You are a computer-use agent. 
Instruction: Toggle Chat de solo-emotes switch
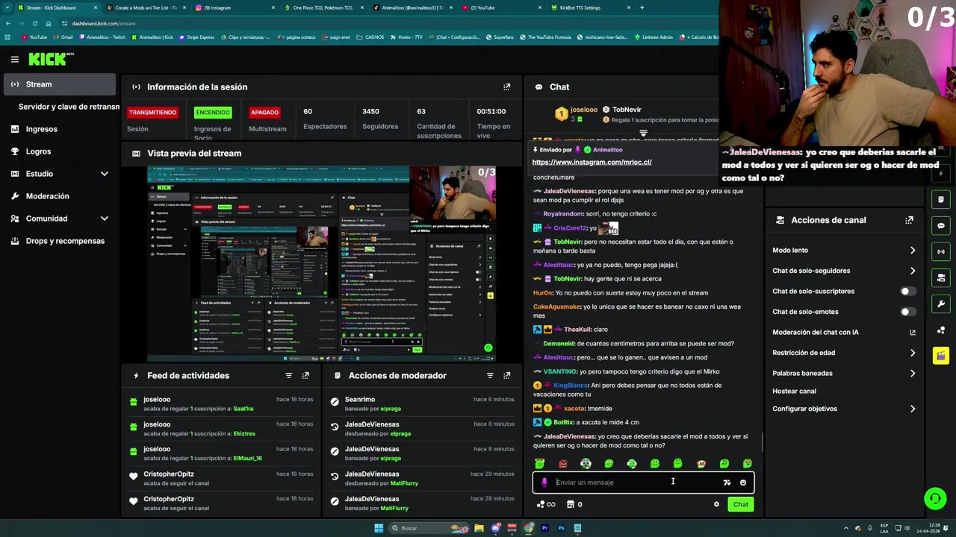click(x=907, y=312)
